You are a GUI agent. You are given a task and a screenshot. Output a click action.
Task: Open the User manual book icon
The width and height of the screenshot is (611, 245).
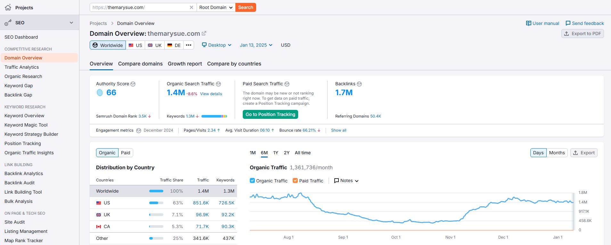tap(529, 23)
